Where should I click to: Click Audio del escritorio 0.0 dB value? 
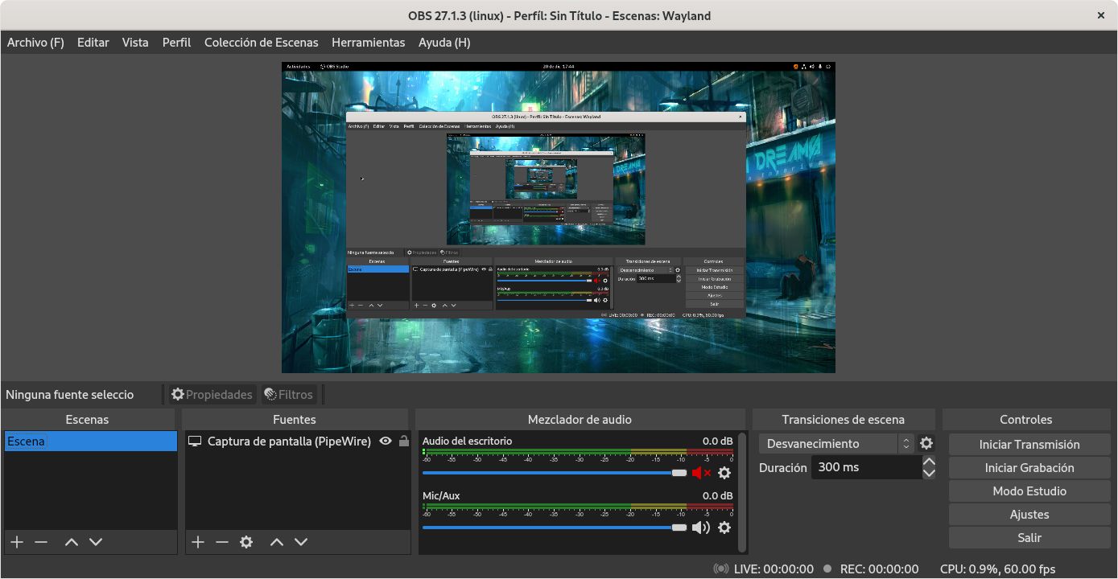pyautogui.click(x=717, y=441)
